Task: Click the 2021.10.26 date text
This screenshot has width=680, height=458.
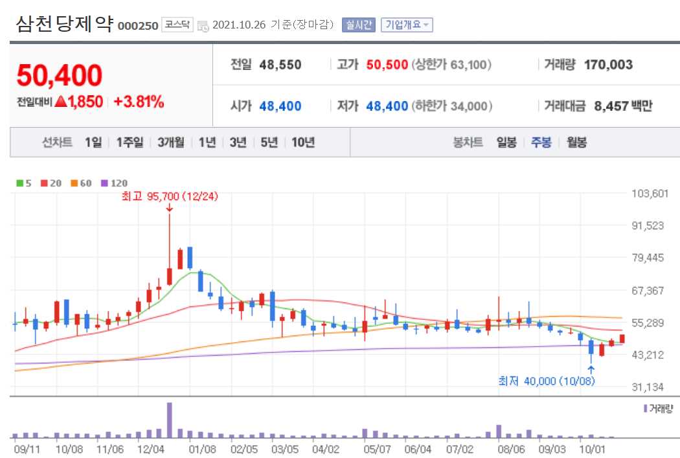Action: click(x=239, y=25)
